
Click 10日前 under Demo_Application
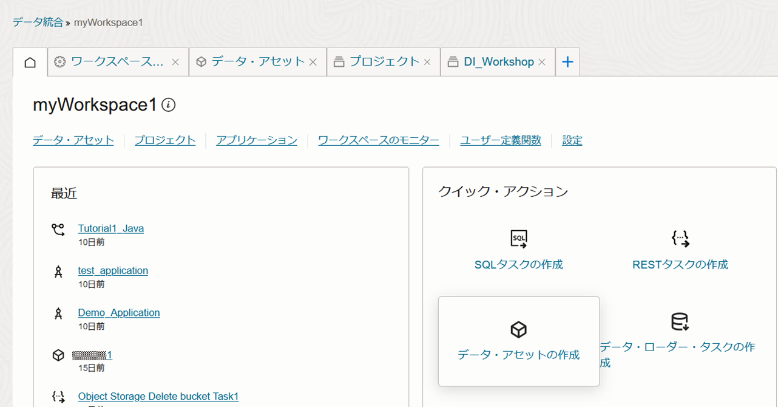pyautogui.click(x=91, y=326)
